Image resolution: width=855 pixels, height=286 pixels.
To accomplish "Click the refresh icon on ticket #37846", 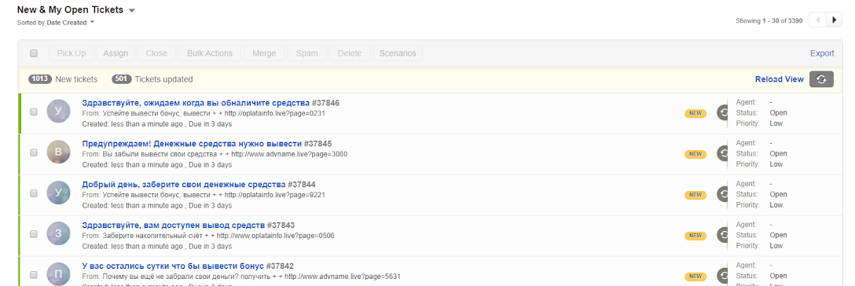I will click(x=722, y=113).
